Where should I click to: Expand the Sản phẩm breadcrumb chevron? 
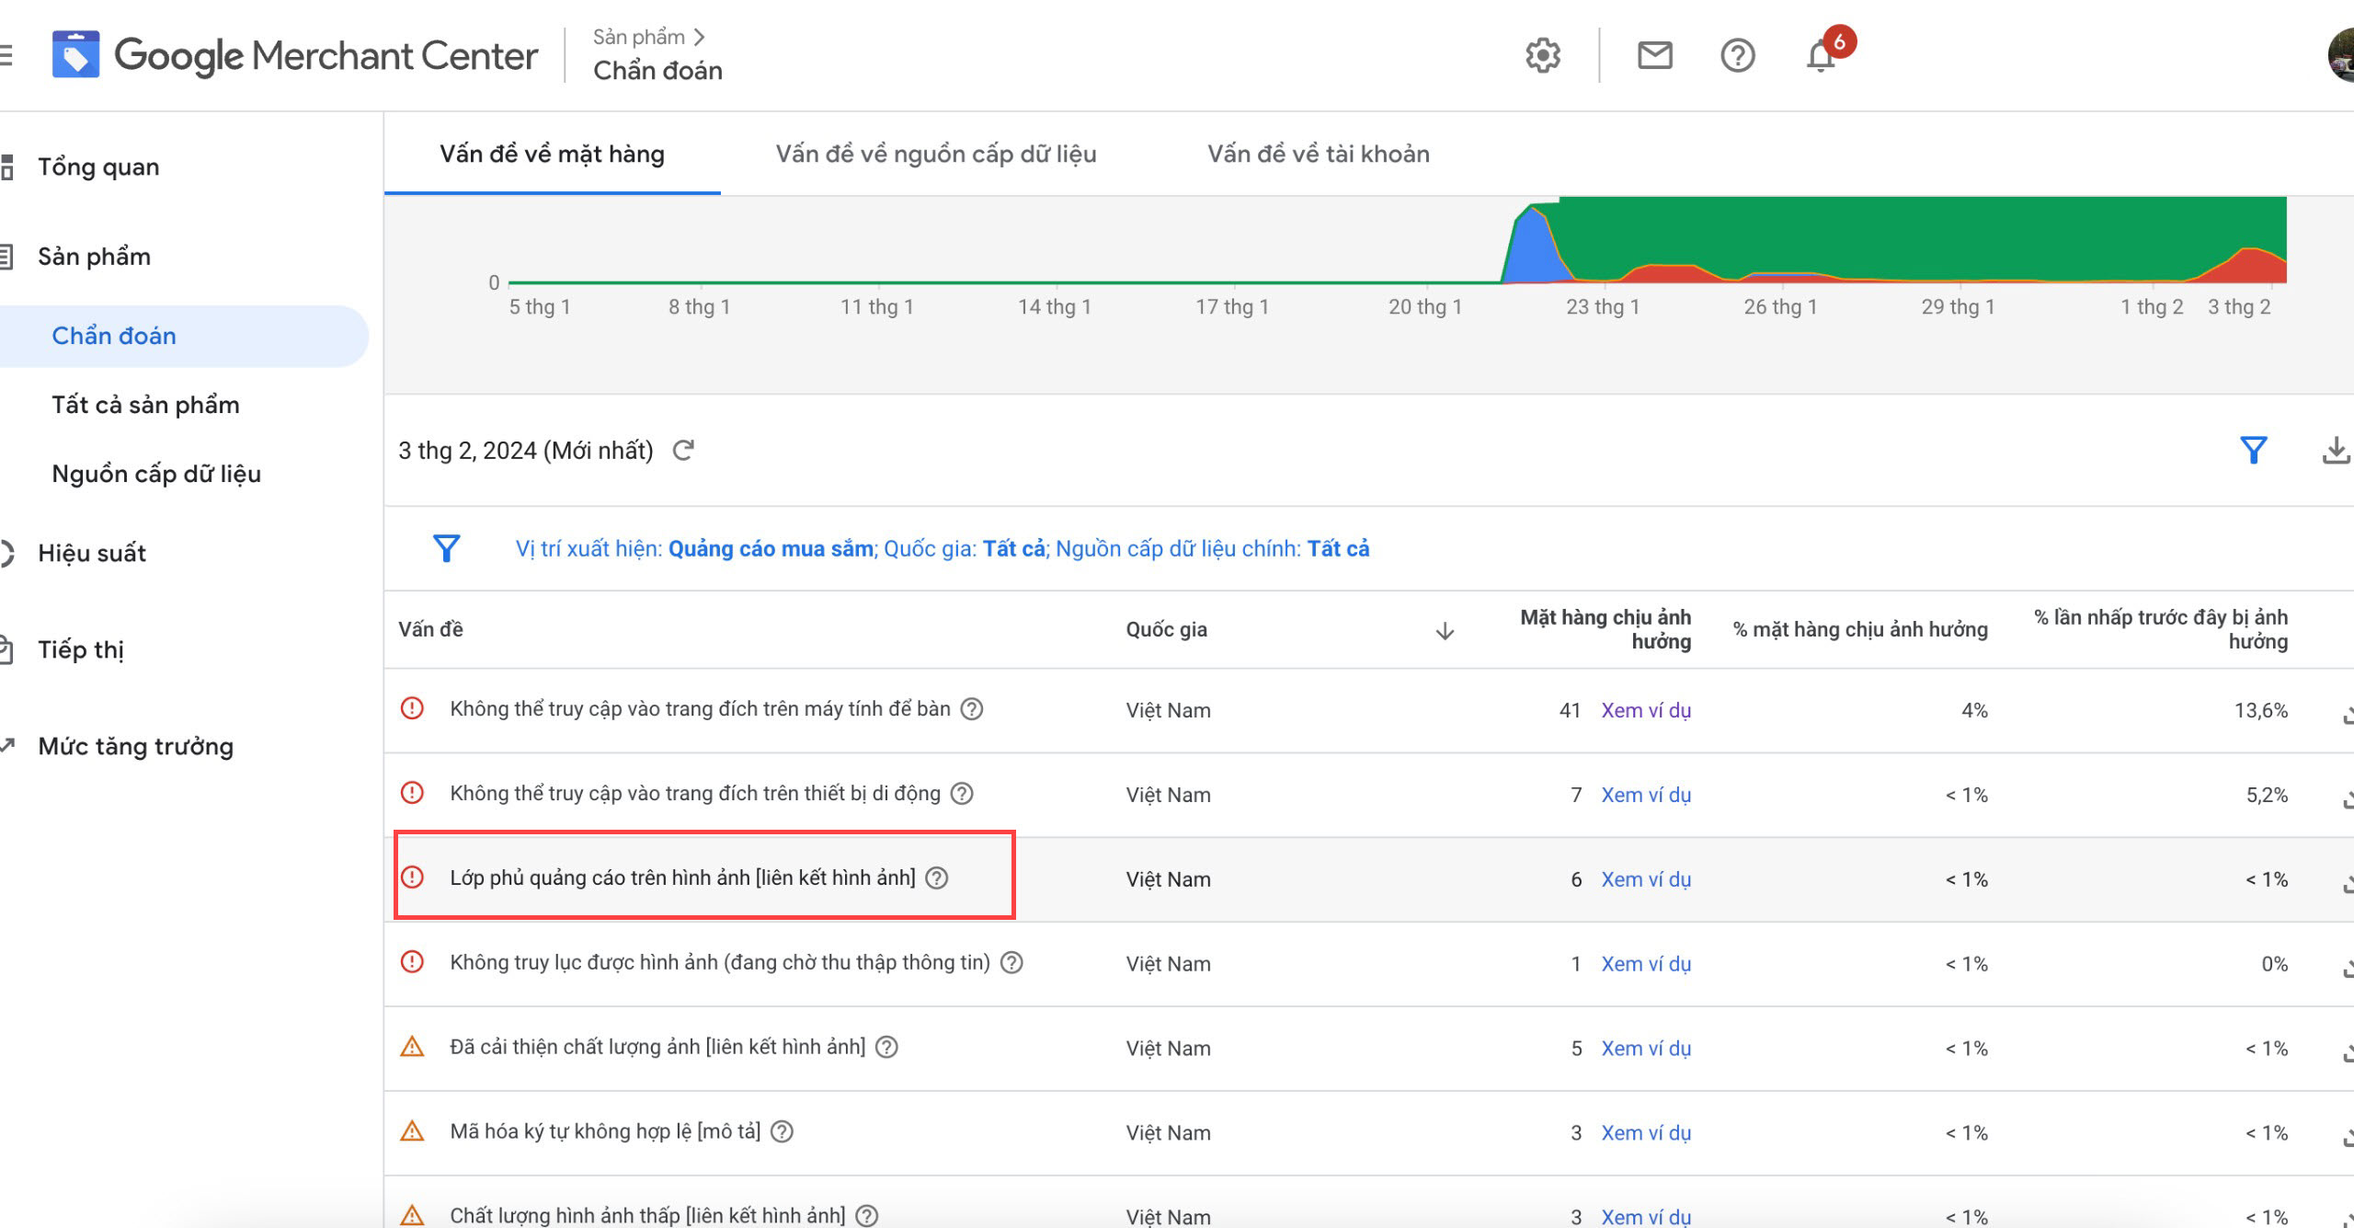(700, 37)
